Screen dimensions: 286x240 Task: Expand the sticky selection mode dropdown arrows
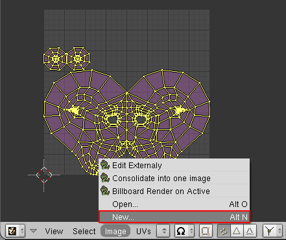click(280, 231)
